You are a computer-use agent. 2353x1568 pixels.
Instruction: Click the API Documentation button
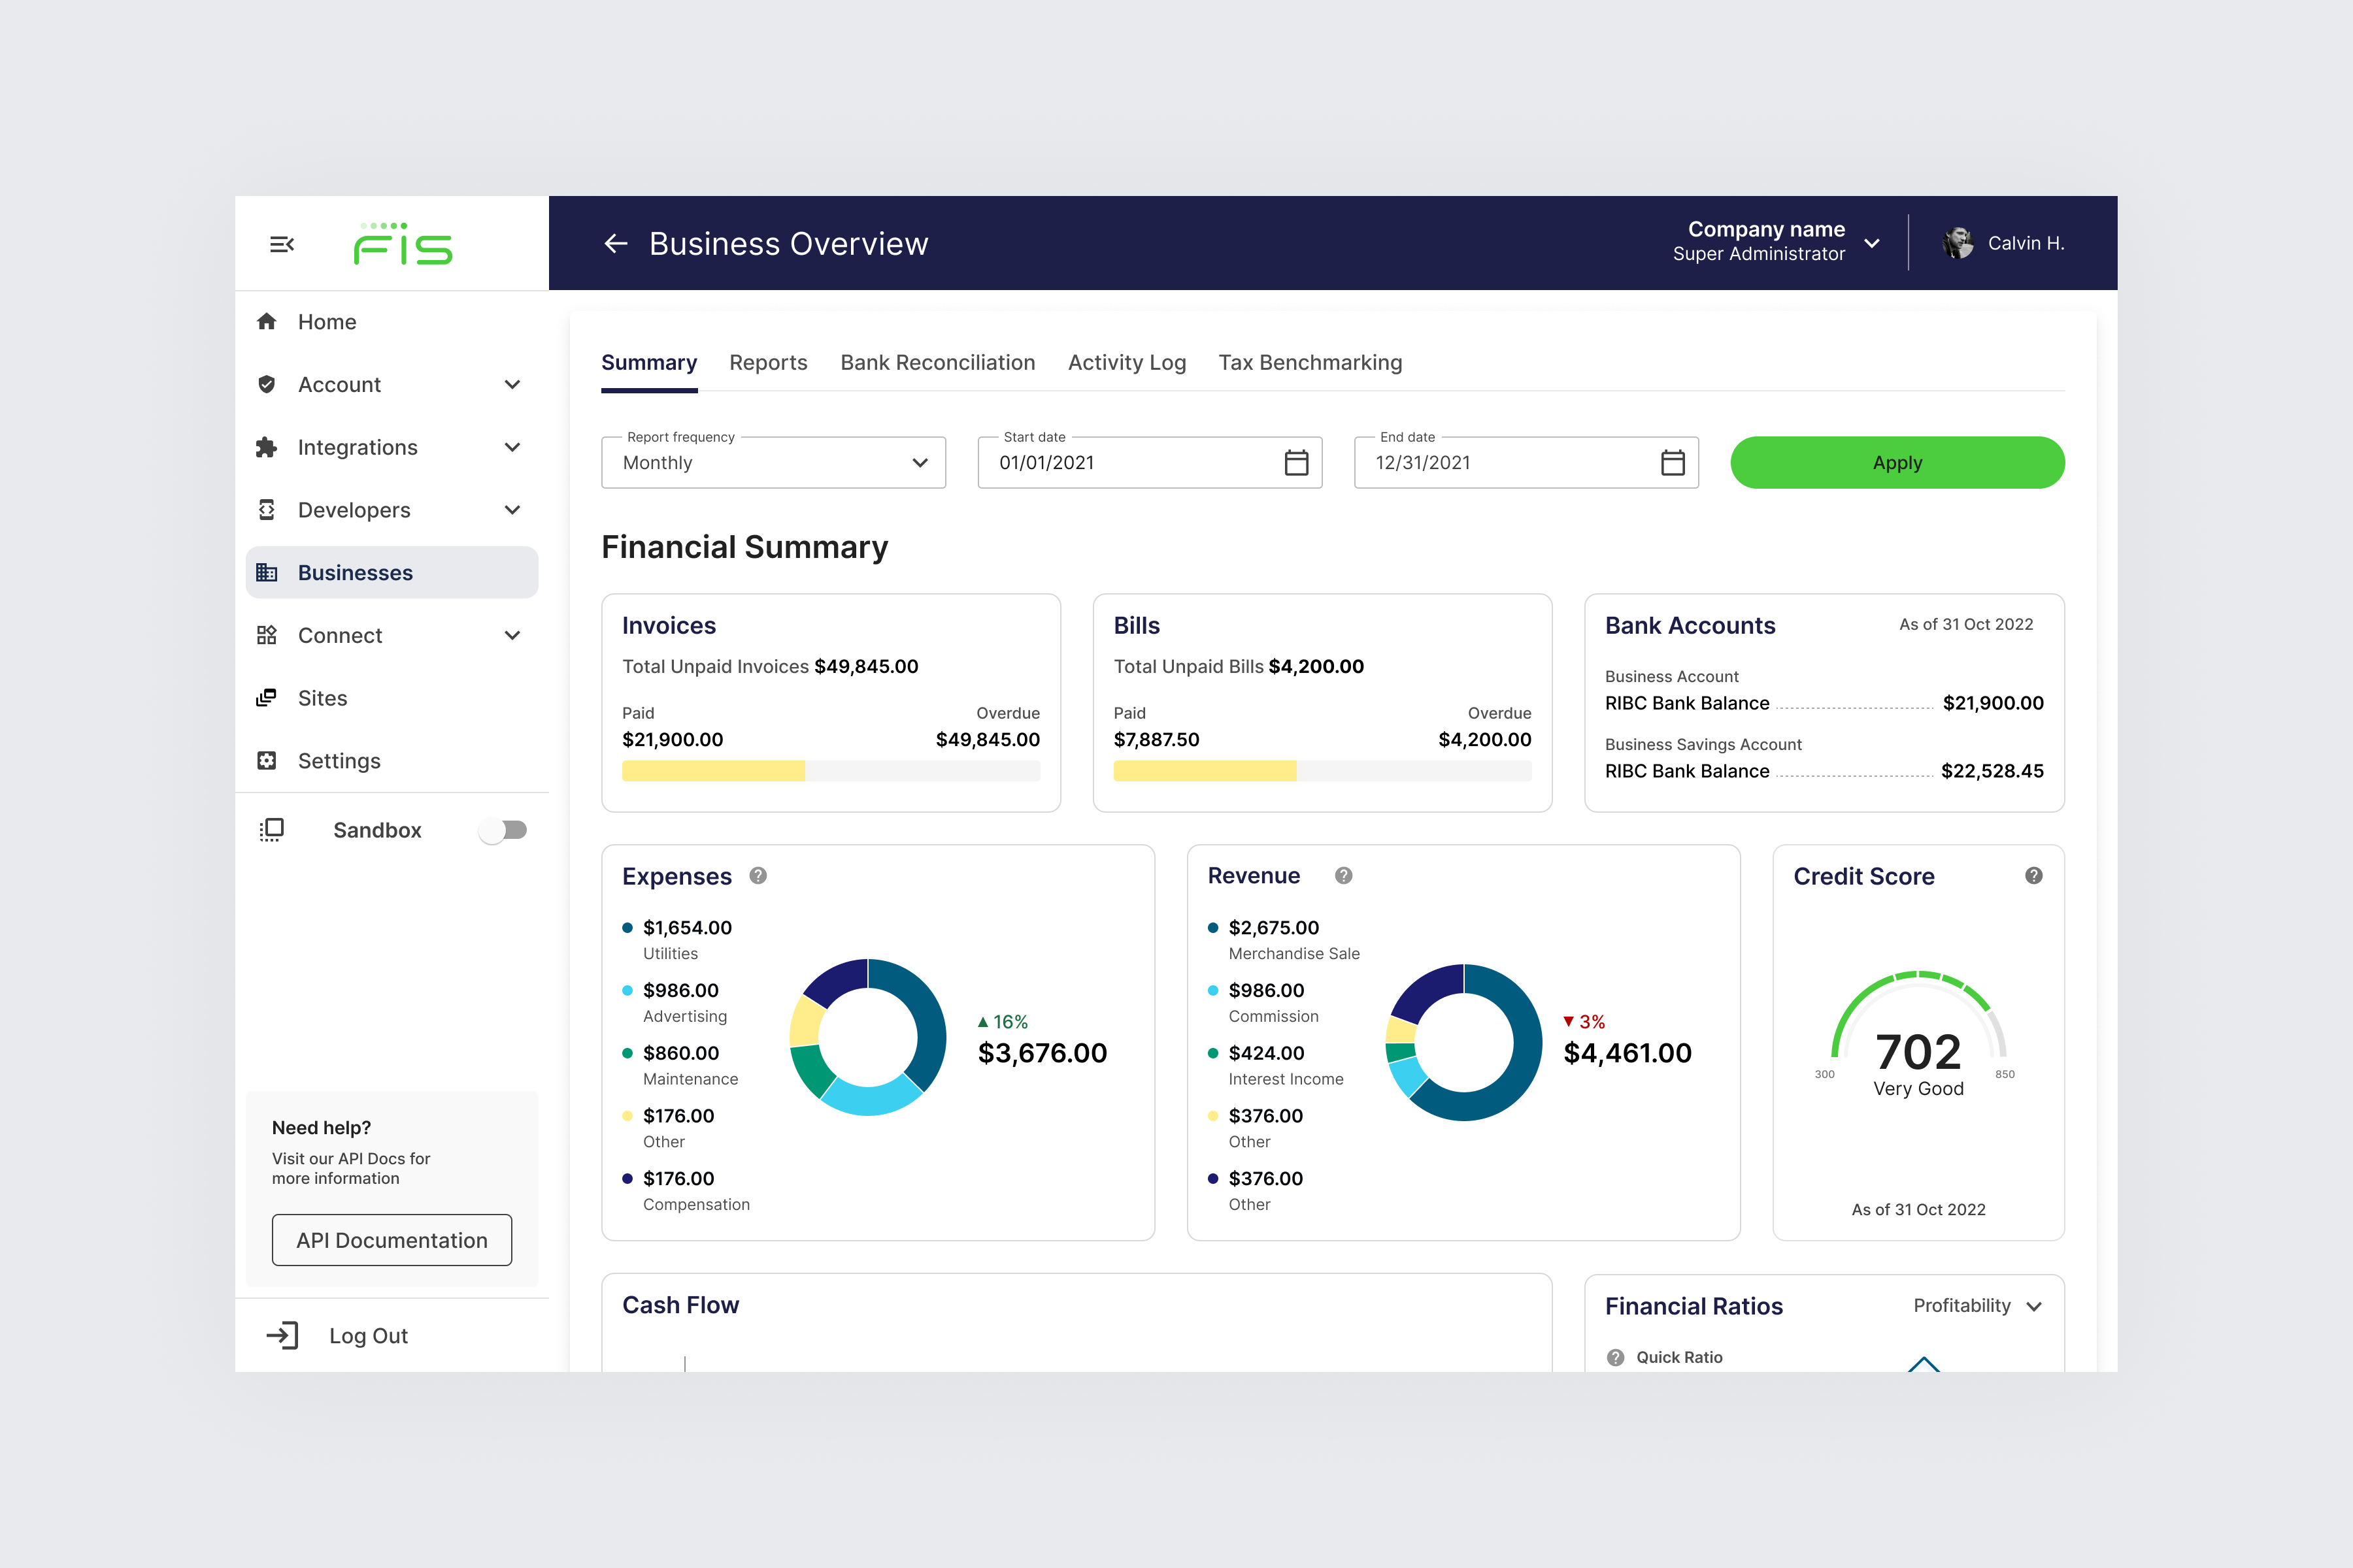(x=392, y=1240)
